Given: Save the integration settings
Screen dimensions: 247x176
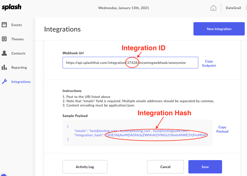Looking at the screenshot, I should (205, 167).
